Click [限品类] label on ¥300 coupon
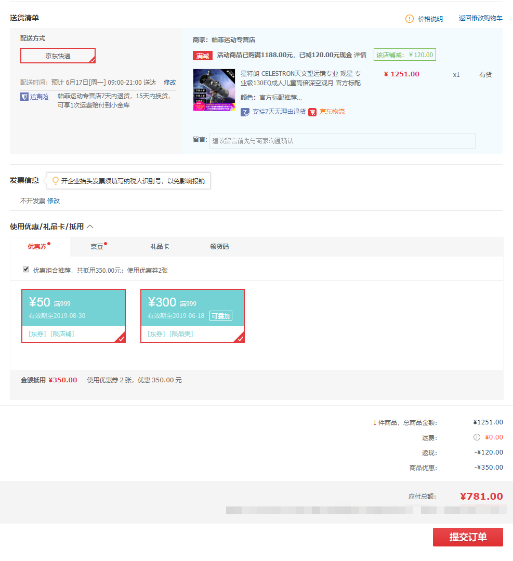 (x=181, y=334)
